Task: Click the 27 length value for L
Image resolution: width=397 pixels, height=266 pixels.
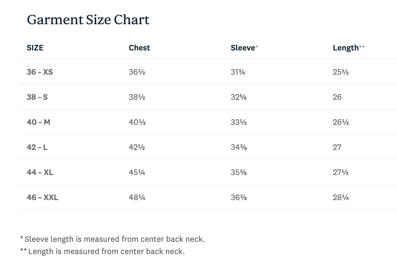Action: (337, 147)
